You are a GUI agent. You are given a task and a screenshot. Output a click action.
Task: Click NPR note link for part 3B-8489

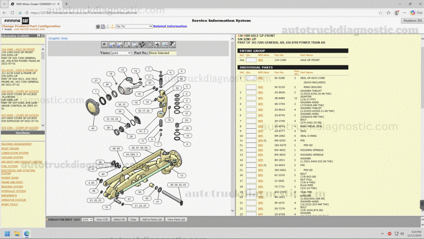point(260,99)
